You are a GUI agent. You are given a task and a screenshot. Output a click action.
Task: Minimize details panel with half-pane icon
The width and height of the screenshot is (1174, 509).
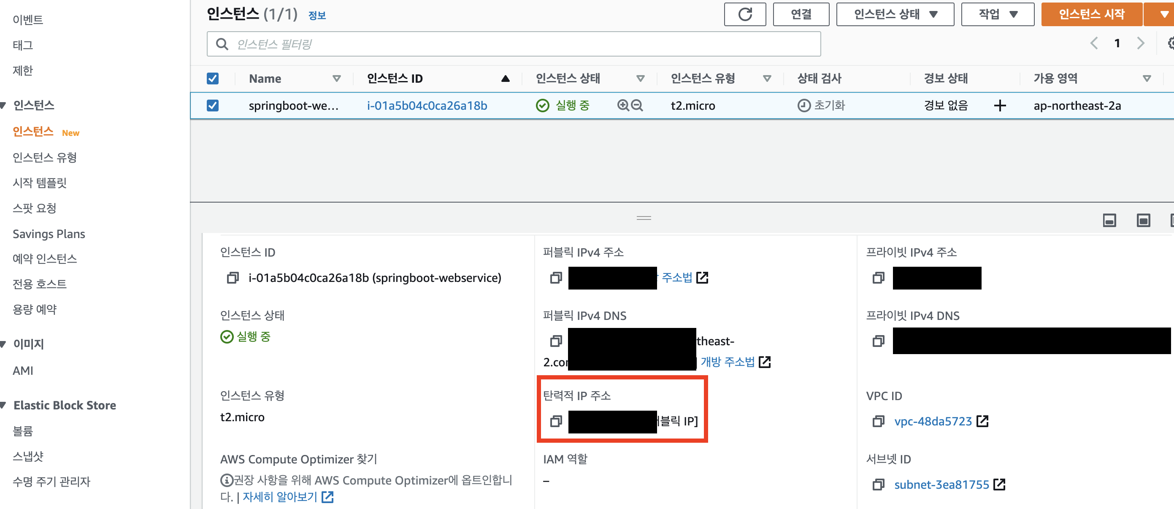[1109, 221]
